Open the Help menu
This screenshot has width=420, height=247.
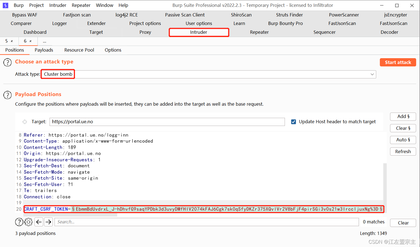123,5
